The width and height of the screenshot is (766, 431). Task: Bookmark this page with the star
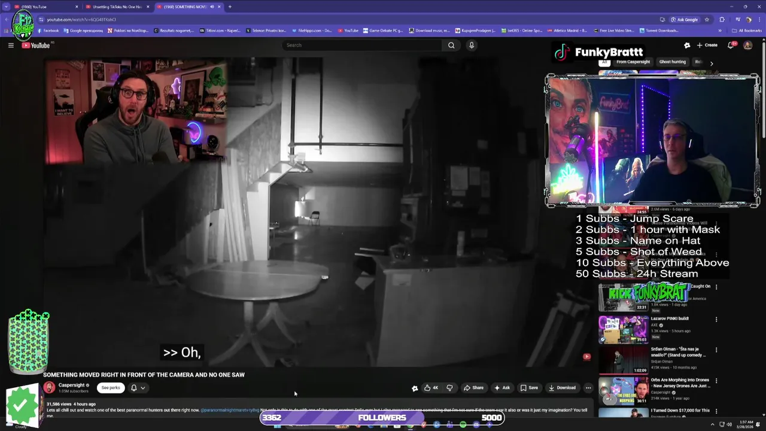707,19
